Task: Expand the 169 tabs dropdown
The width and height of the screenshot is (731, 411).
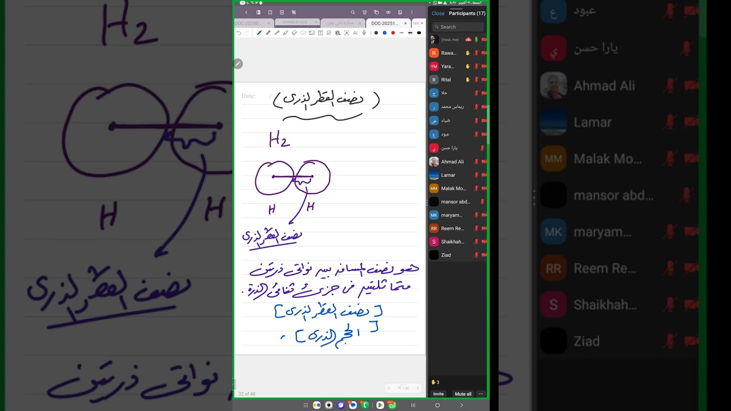Action: coord(418,23)
